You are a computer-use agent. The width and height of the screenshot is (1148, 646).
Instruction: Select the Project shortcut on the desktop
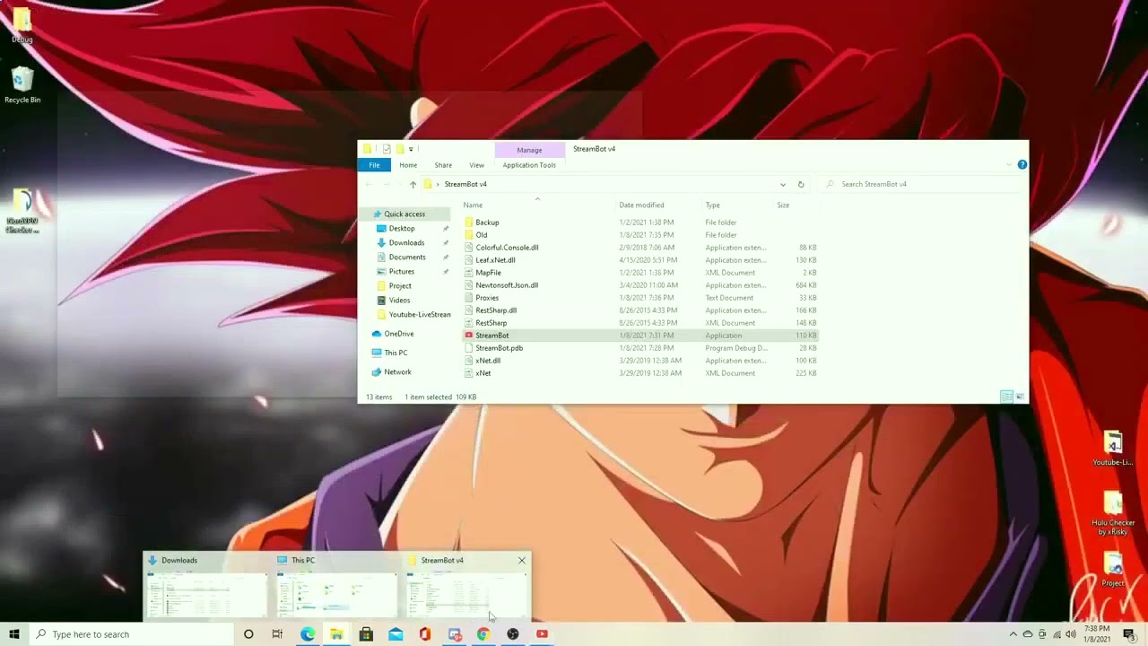click(1113, 571)
